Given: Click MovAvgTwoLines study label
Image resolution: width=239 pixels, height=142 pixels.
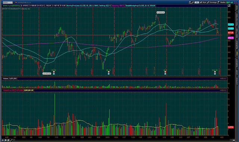Looking at the screenshot, I should (82, 6).
